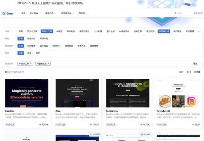Click the eye icon beside 98.8K on Retextureai
Viewport: 204px width, 141px height.
pos(193,125)
